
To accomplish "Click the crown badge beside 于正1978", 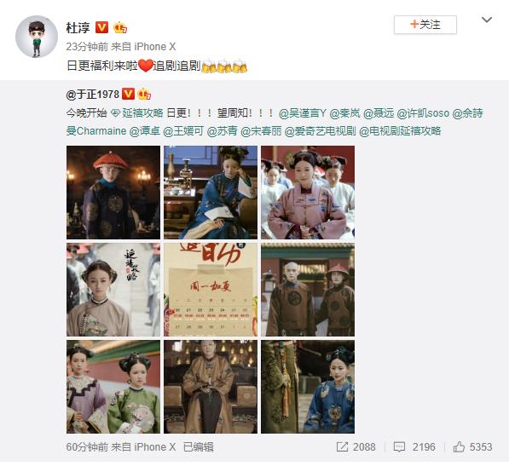I will point(144,95).
